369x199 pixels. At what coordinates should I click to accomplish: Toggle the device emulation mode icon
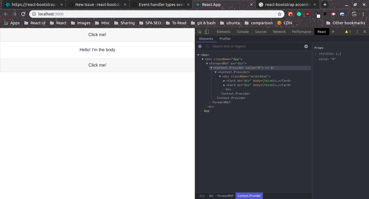pos(207,32)
